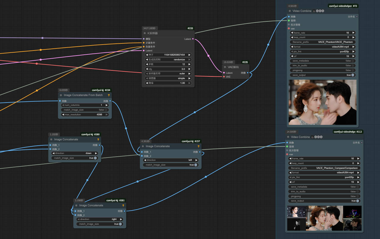This screenshot has width=380, height=239.
Task: Disable save_output in Video Combine #112
Action: pyautogui.click(x=324, y=201)
